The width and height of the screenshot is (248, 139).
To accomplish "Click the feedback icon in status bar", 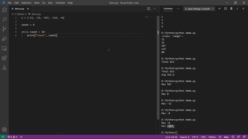I will coord(239,137).
